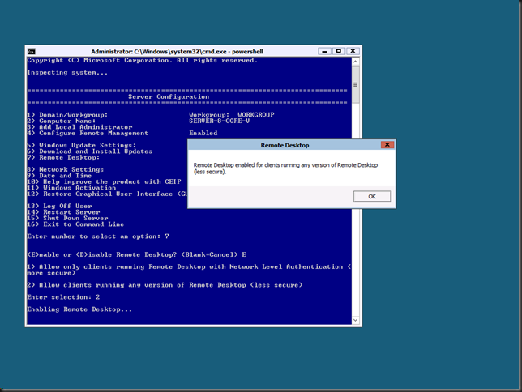Click the 'Server Configuration' heading text
This screenshot has width=522, height=392.
(x=169, y=97)
